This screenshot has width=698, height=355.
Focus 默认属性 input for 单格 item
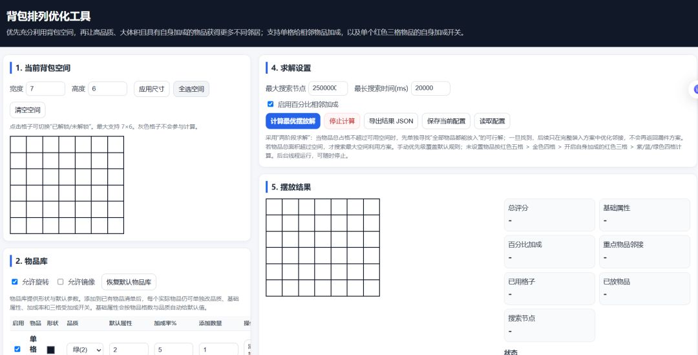point(129,350)
